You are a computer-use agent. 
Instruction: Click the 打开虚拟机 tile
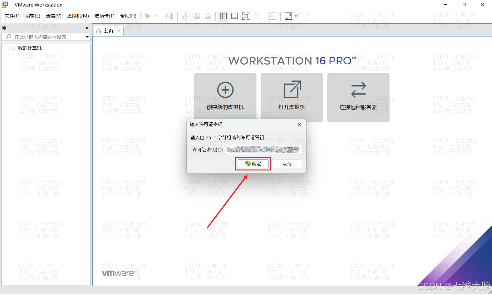(x=292, y=97)
